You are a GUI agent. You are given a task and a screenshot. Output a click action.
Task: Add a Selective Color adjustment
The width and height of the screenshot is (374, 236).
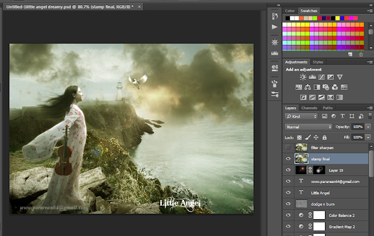(330, 97)
